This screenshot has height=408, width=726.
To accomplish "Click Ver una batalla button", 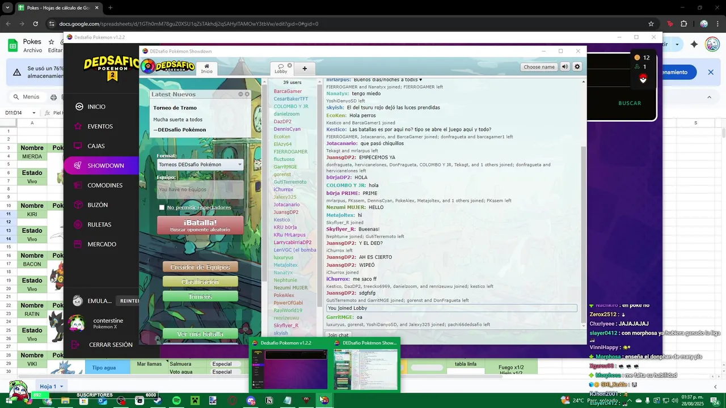I will (200, 334).
